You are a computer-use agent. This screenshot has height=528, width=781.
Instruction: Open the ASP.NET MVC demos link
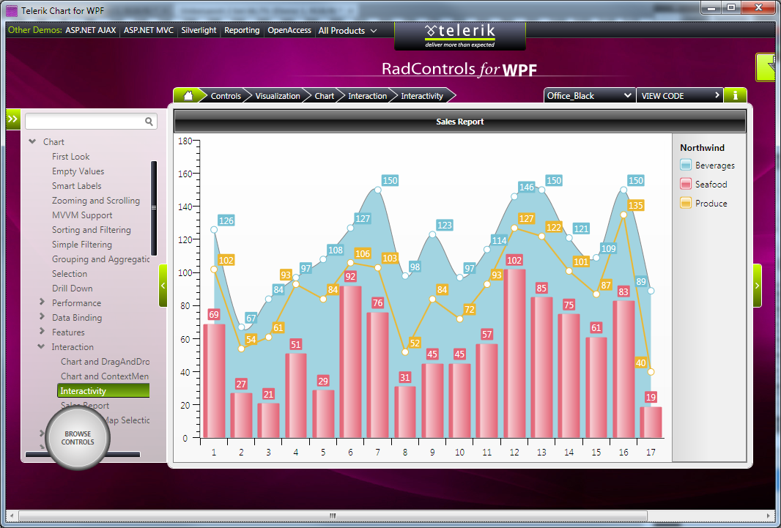pyautogui.click(x=149, y=30)
